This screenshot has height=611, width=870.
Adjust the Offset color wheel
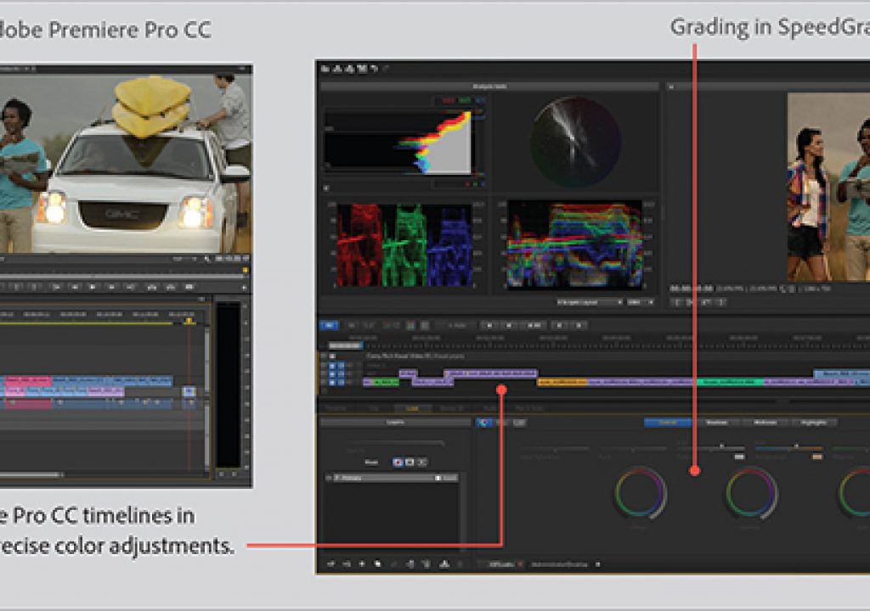pos(640,493)
